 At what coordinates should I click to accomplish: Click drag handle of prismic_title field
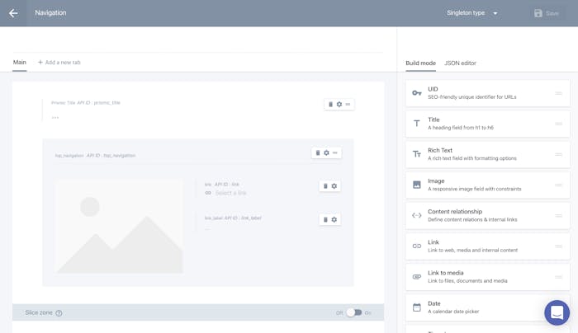(x=348, y=105)
